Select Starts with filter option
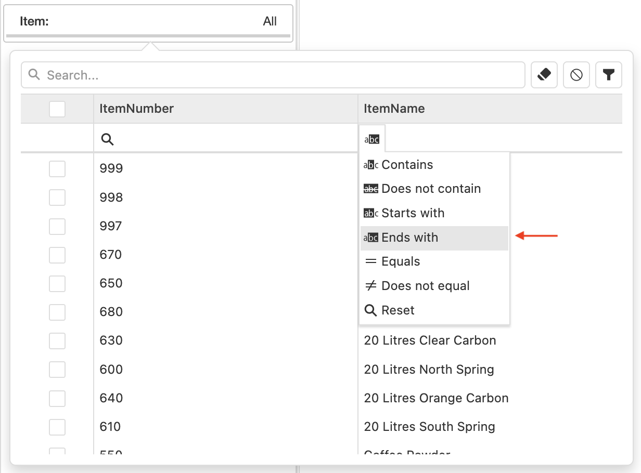 click(x=434, y=213)
